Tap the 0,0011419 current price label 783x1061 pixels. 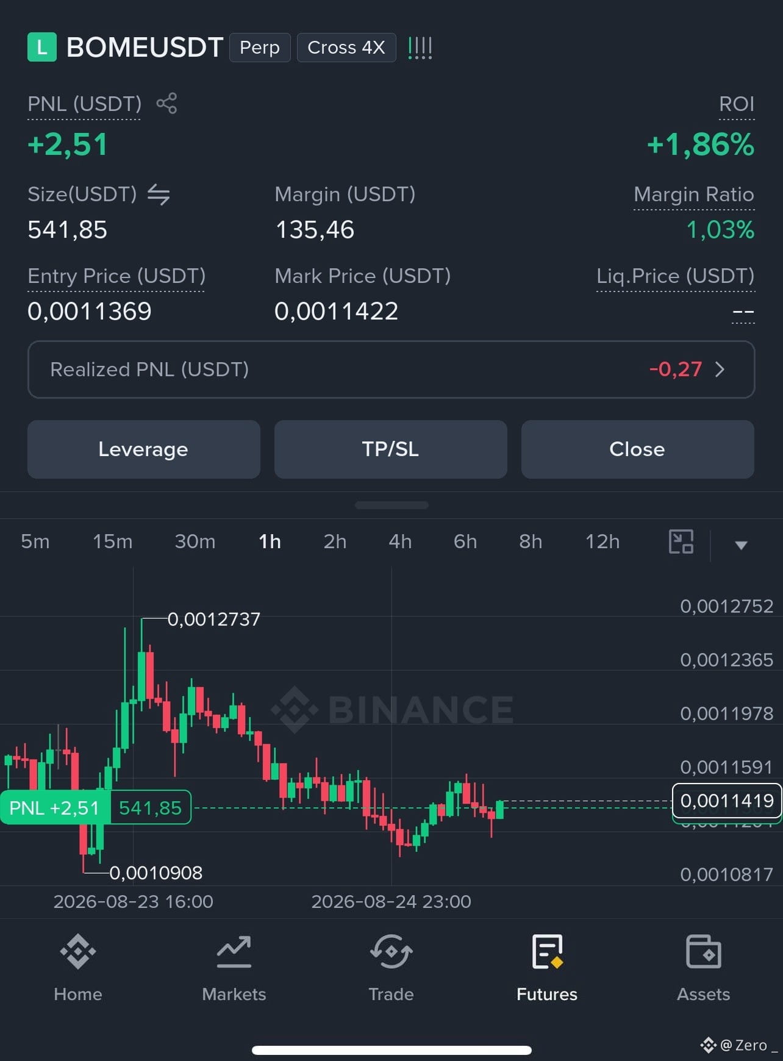pos(727,801)
